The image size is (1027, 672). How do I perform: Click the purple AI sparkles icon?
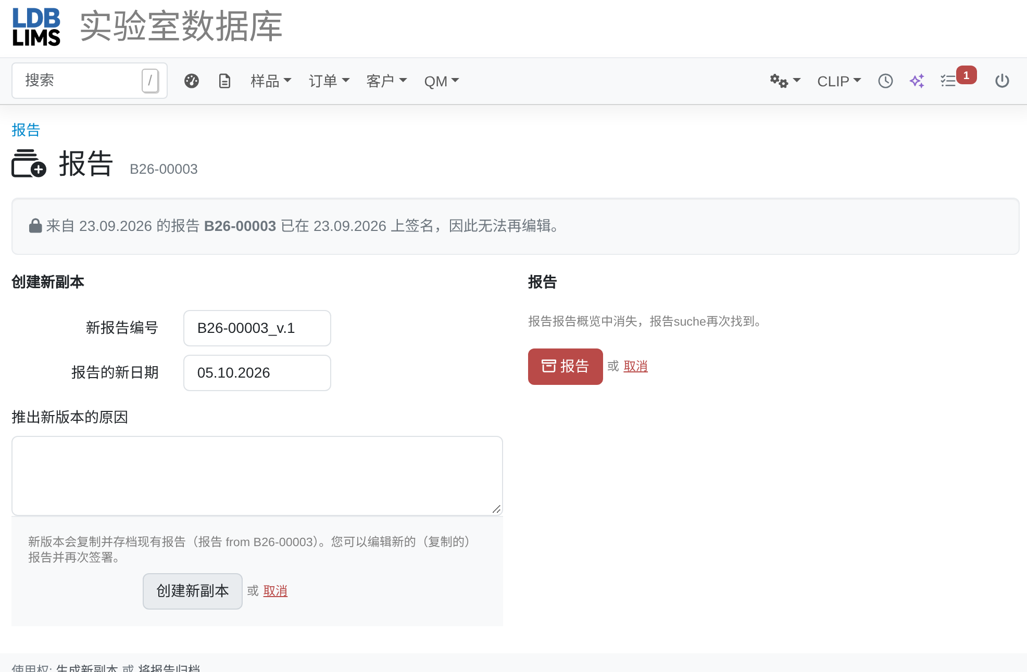tap(917, 81)
